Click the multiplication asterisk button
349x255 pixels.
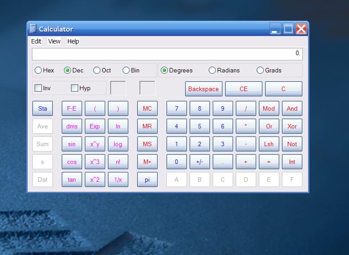[246, 126]
